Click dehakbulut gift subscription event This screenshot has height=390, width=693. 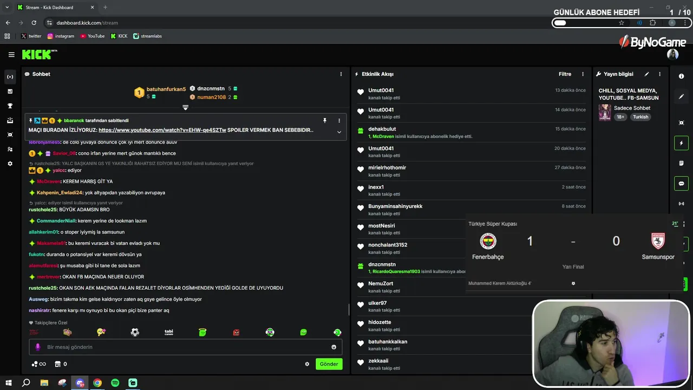471,133
